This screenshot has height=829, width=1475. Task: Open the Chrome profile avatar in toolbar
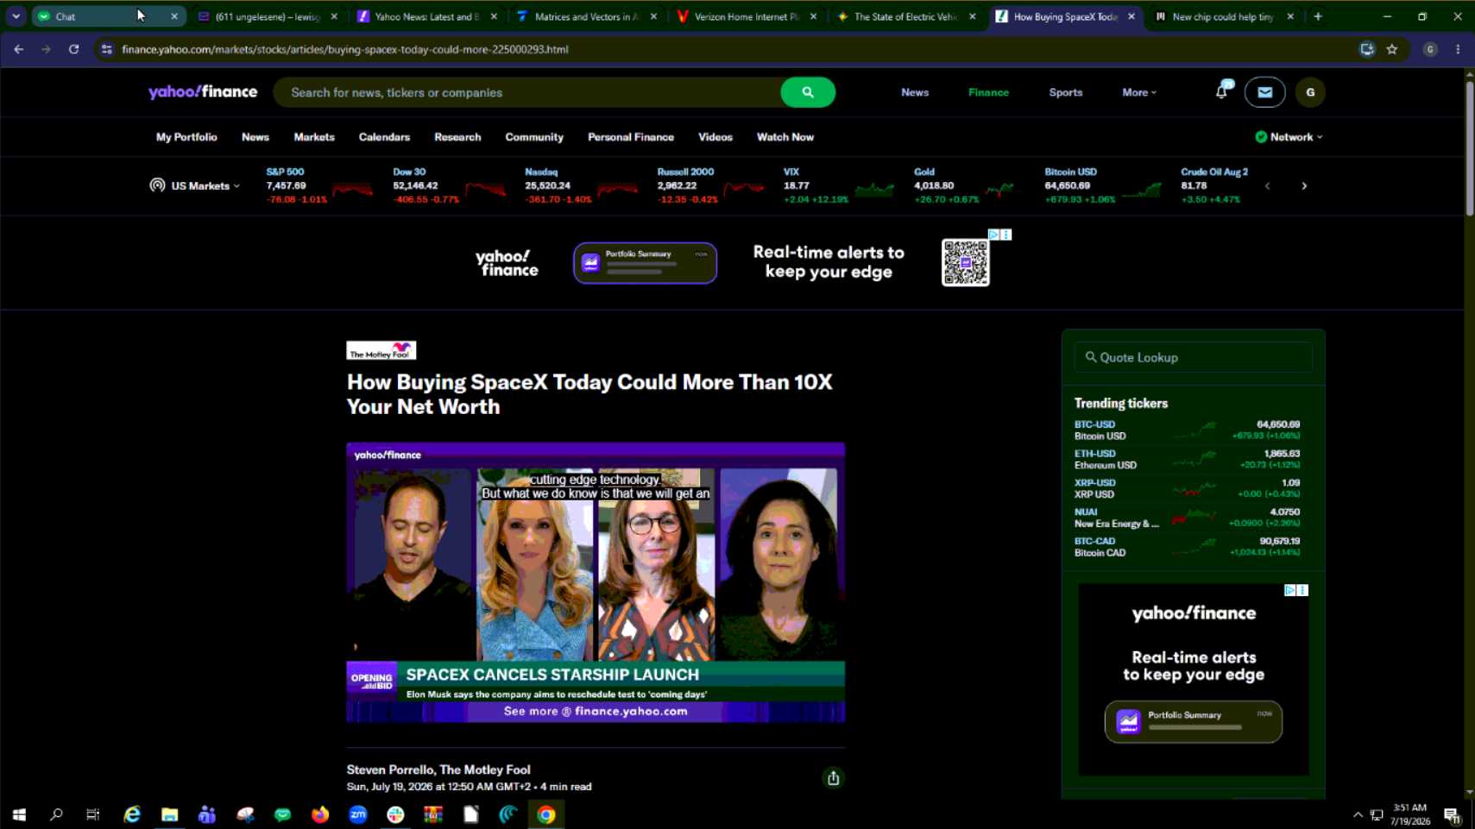1430,49
